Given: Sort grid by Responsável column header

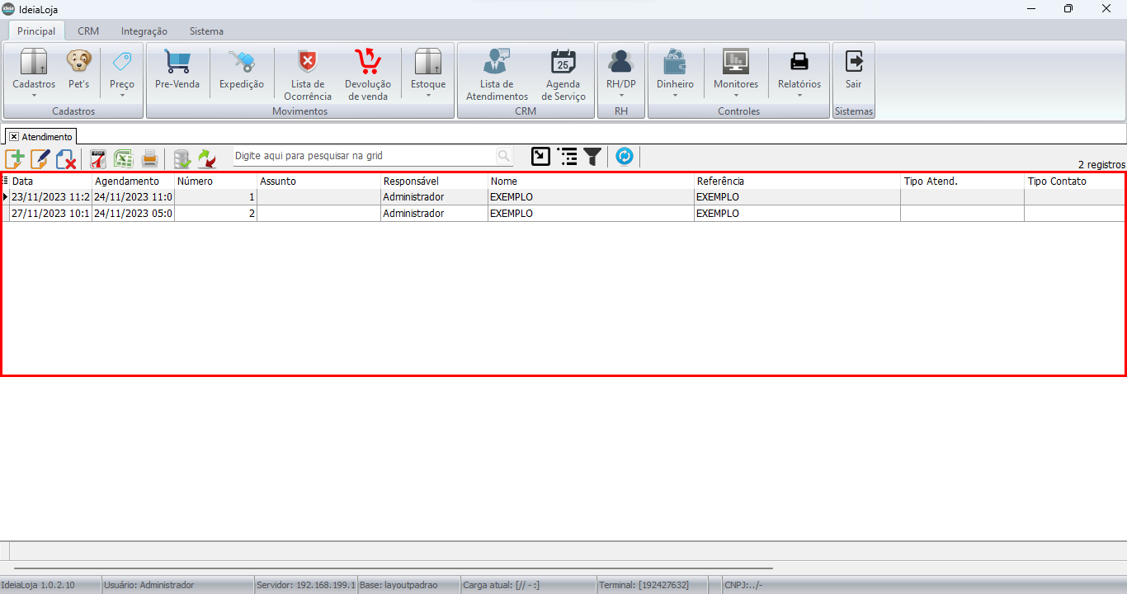Looking at the screenshot, I should pos(433,181).
